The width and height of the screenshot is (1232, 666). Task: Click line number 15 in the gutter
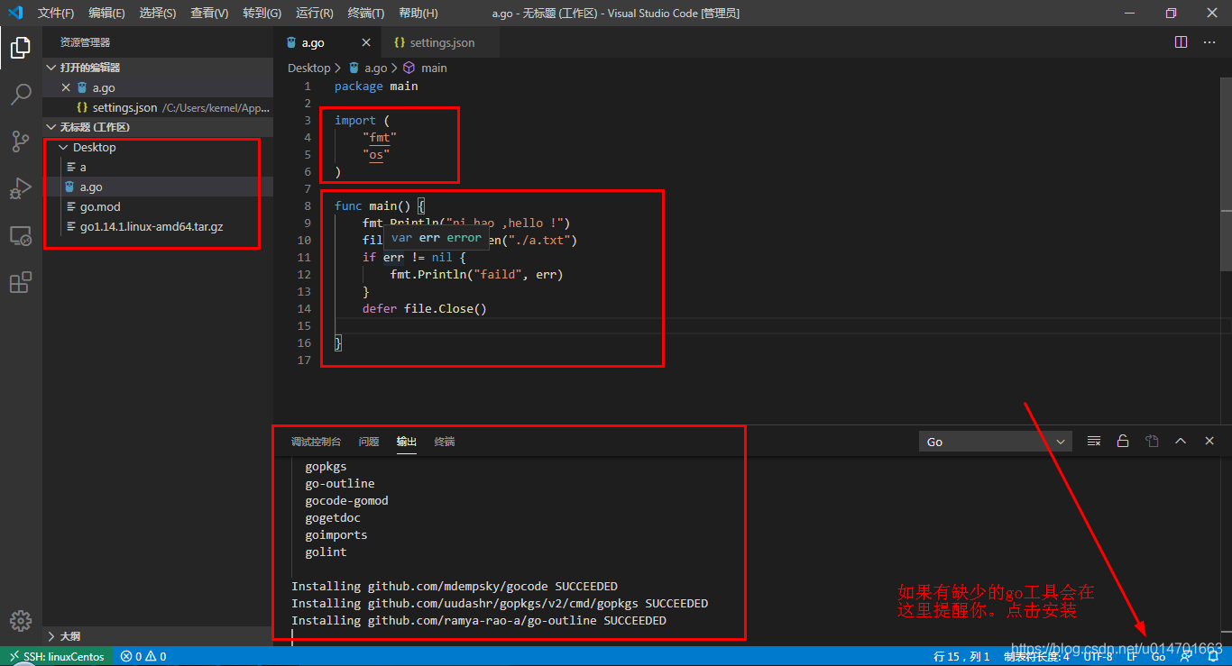tap(303, 325)
